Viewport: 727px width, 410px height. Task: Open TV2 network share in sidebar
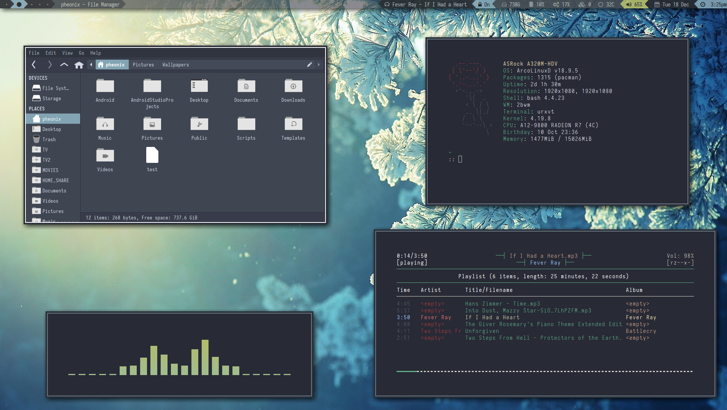pyautogui.click(x=53, y=160)
